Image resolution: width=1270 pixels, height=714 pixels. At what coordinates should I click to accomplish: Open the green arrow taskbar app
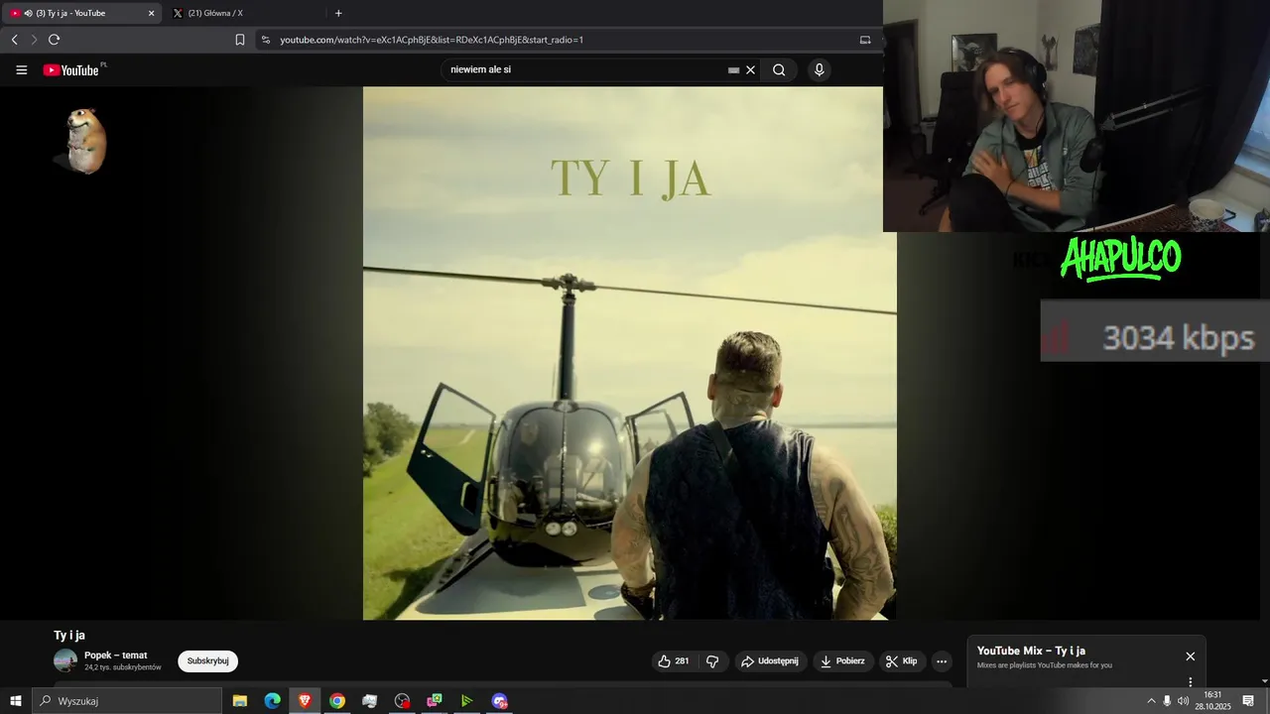466,701
